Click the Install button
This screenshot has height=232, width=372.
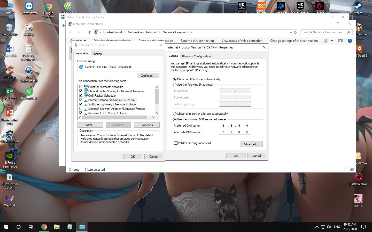pos(90,125)
